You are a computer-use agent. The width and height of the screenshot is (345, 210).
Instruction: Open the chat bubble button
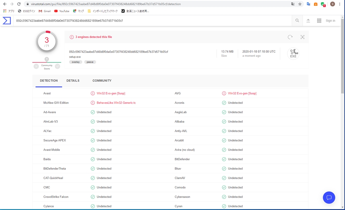[329, 198]
